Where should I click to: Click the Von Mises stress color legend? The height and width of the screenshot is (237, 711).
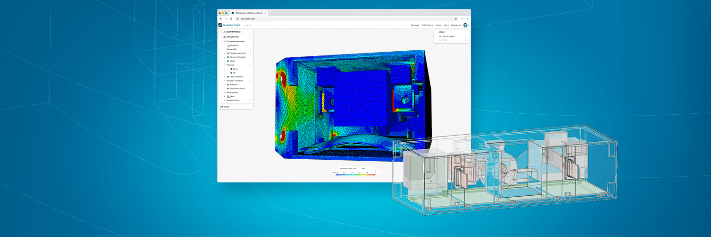coord(355,173)
